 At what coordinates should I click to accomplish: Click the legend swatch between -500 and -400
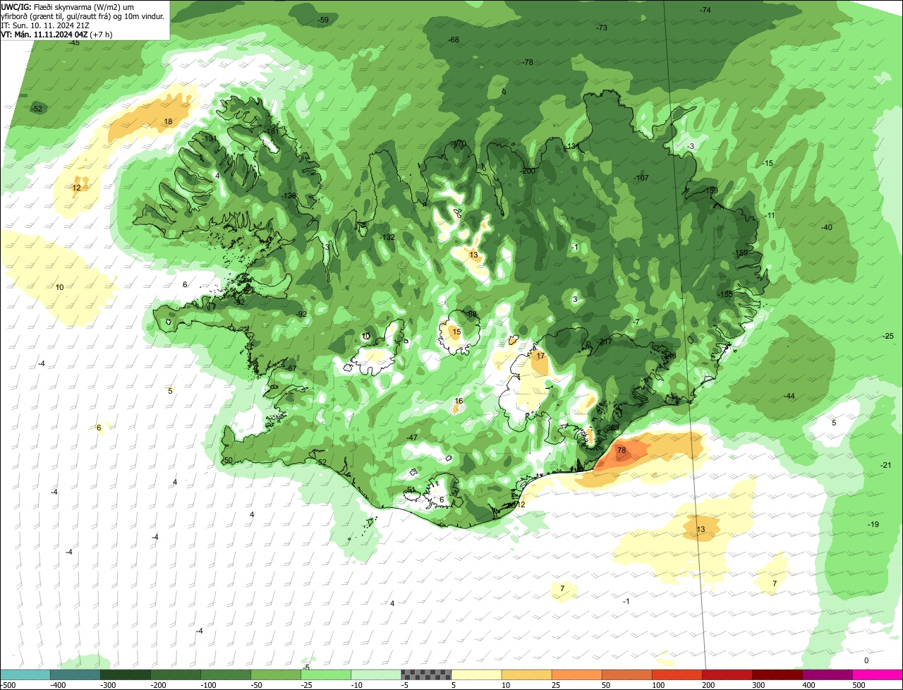click(x=25, y=674)
